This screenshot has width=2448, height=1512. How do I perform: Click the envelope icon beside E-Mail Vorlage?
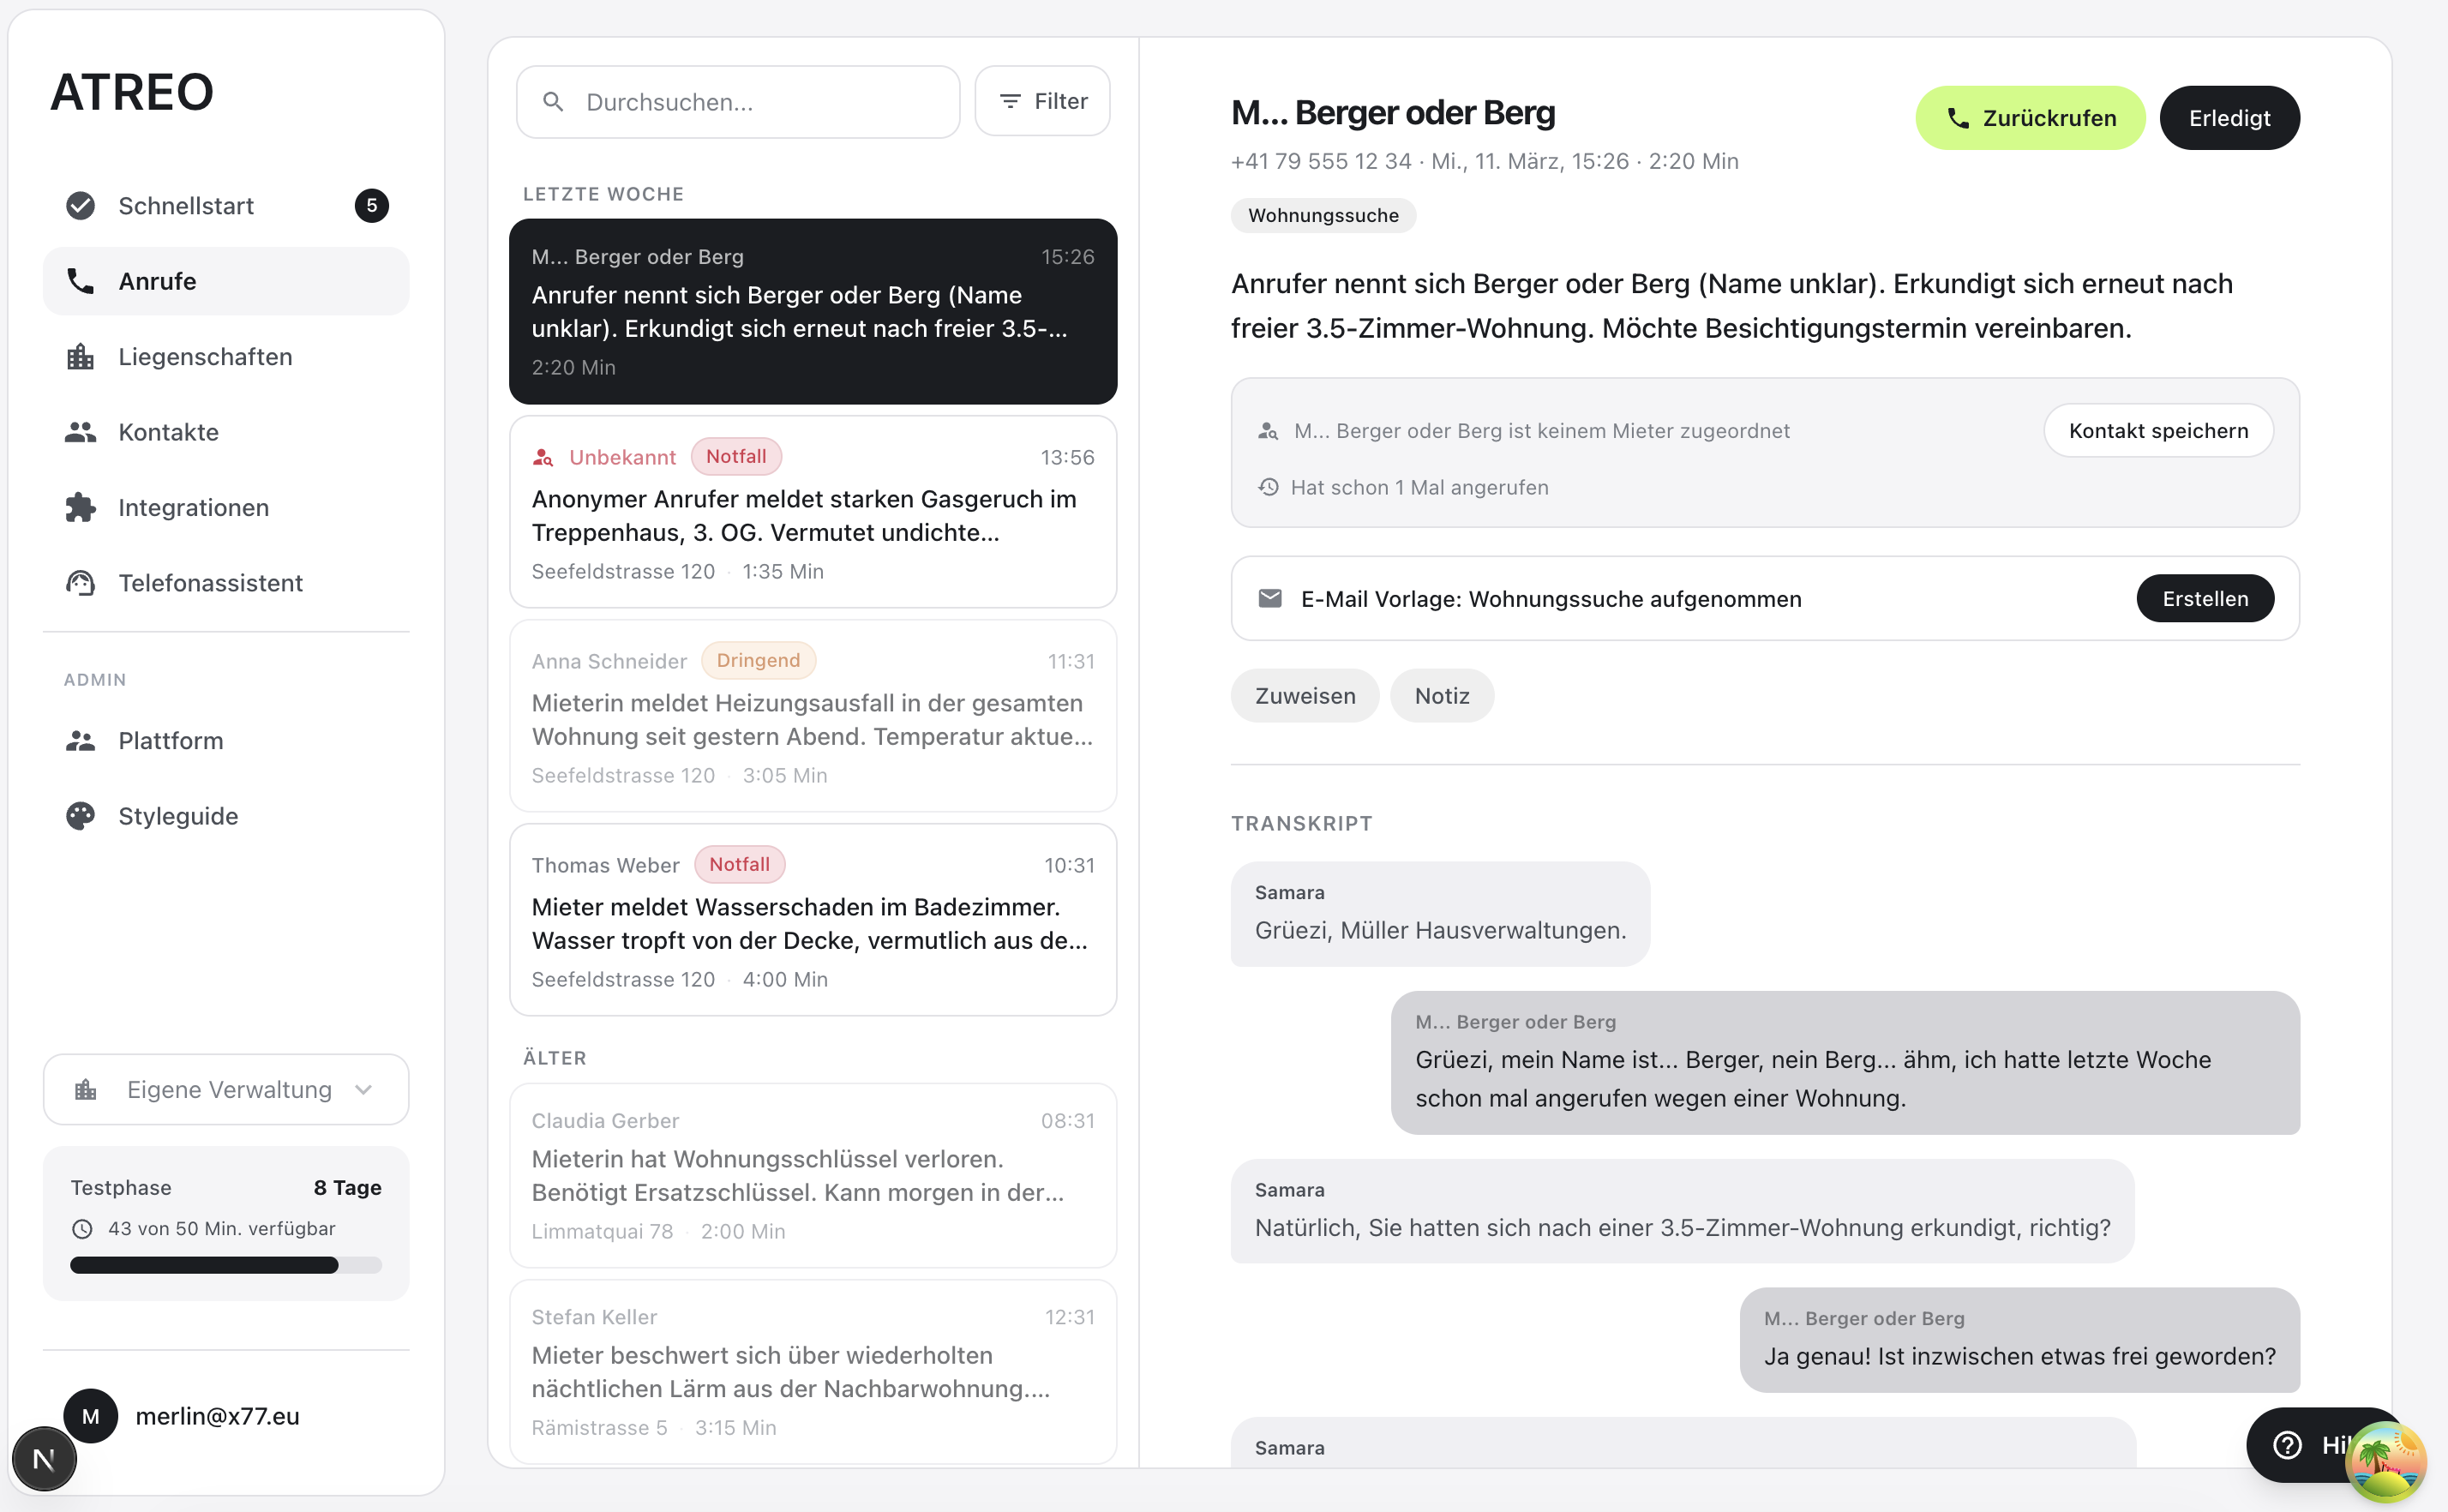(1269, 598)
